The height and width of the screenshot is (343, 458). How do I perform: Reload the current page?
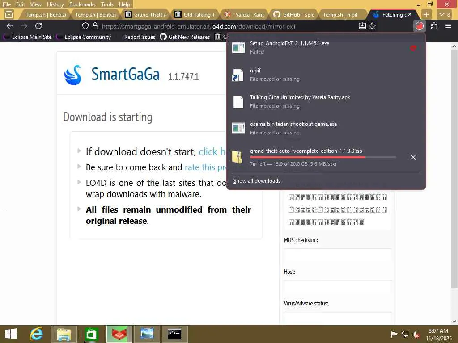coord(38,26)
